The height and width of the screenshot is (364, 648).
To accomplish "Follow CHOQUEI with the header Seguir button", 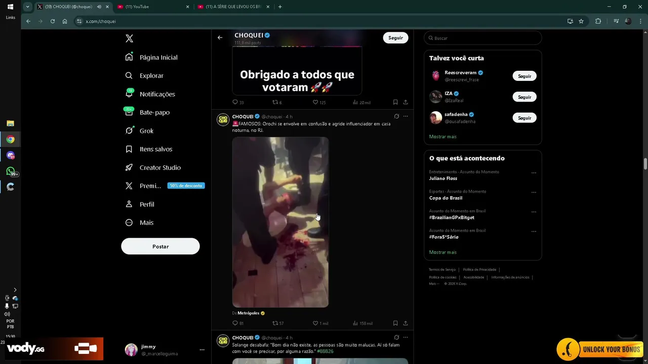I will click(x=395, y=38).
